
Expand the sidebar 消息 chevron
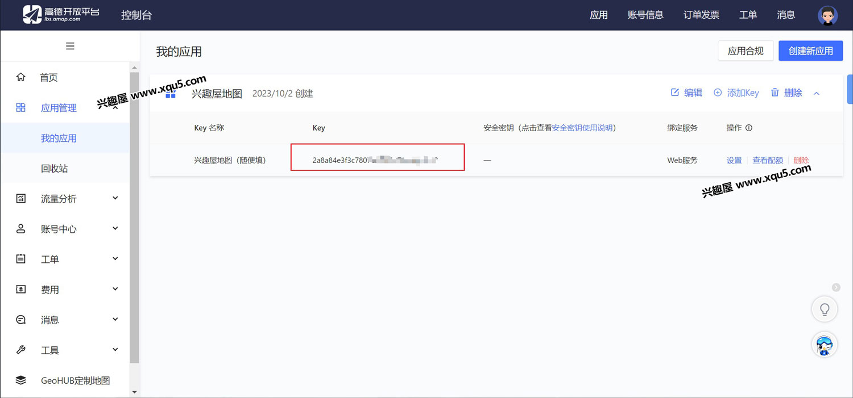115,319
